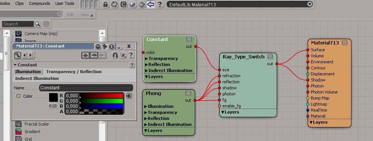Click the Name field containing Constant
Viewport: 373px width, 141px height.
(x=86, y=88)
